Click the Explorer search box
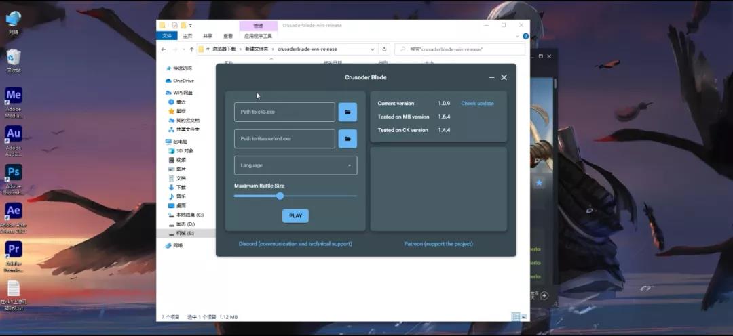733x336 pixels. pos(460,49)
